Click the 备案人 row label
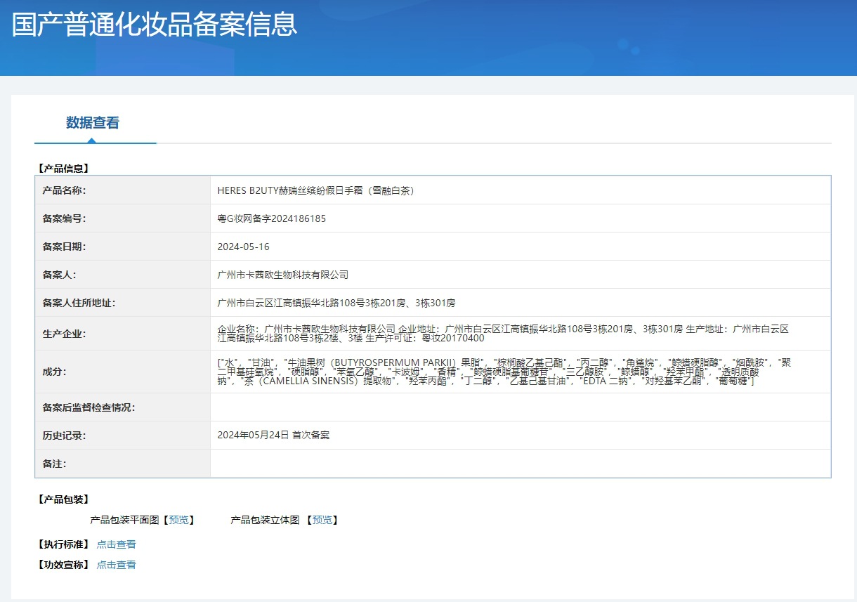 point(59,275)
